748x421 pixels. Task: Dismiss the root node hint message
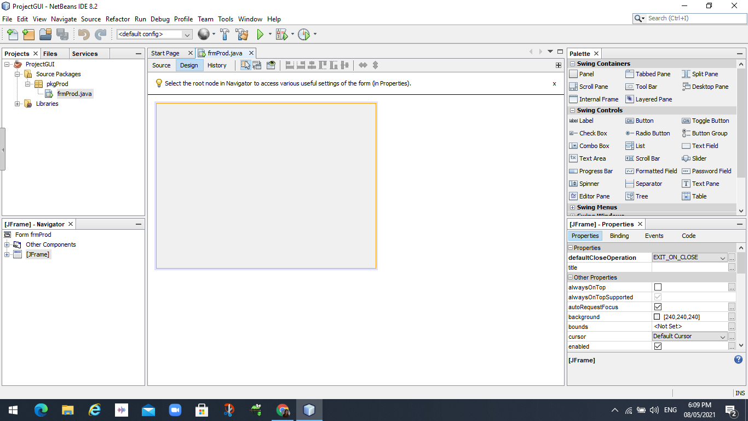point(554,84)
